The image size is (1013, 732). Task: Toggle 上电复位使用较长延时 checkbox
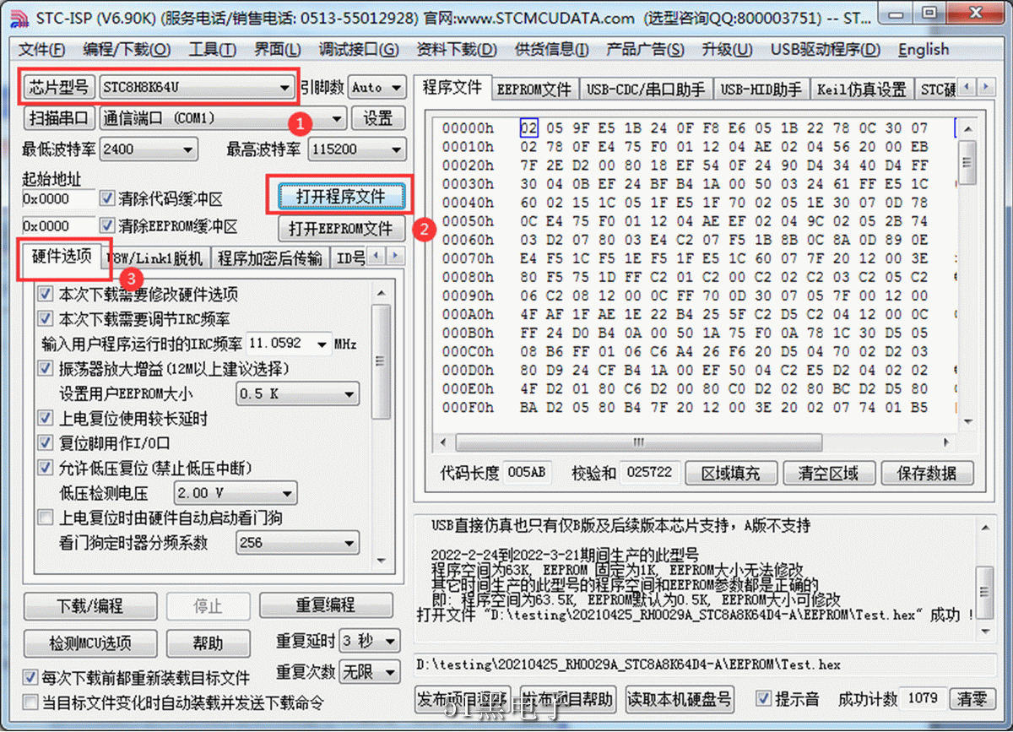(x=45, y=418)
